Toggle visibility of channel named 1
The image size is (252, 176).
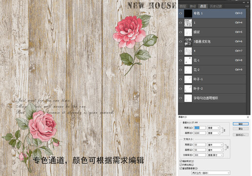181,23
